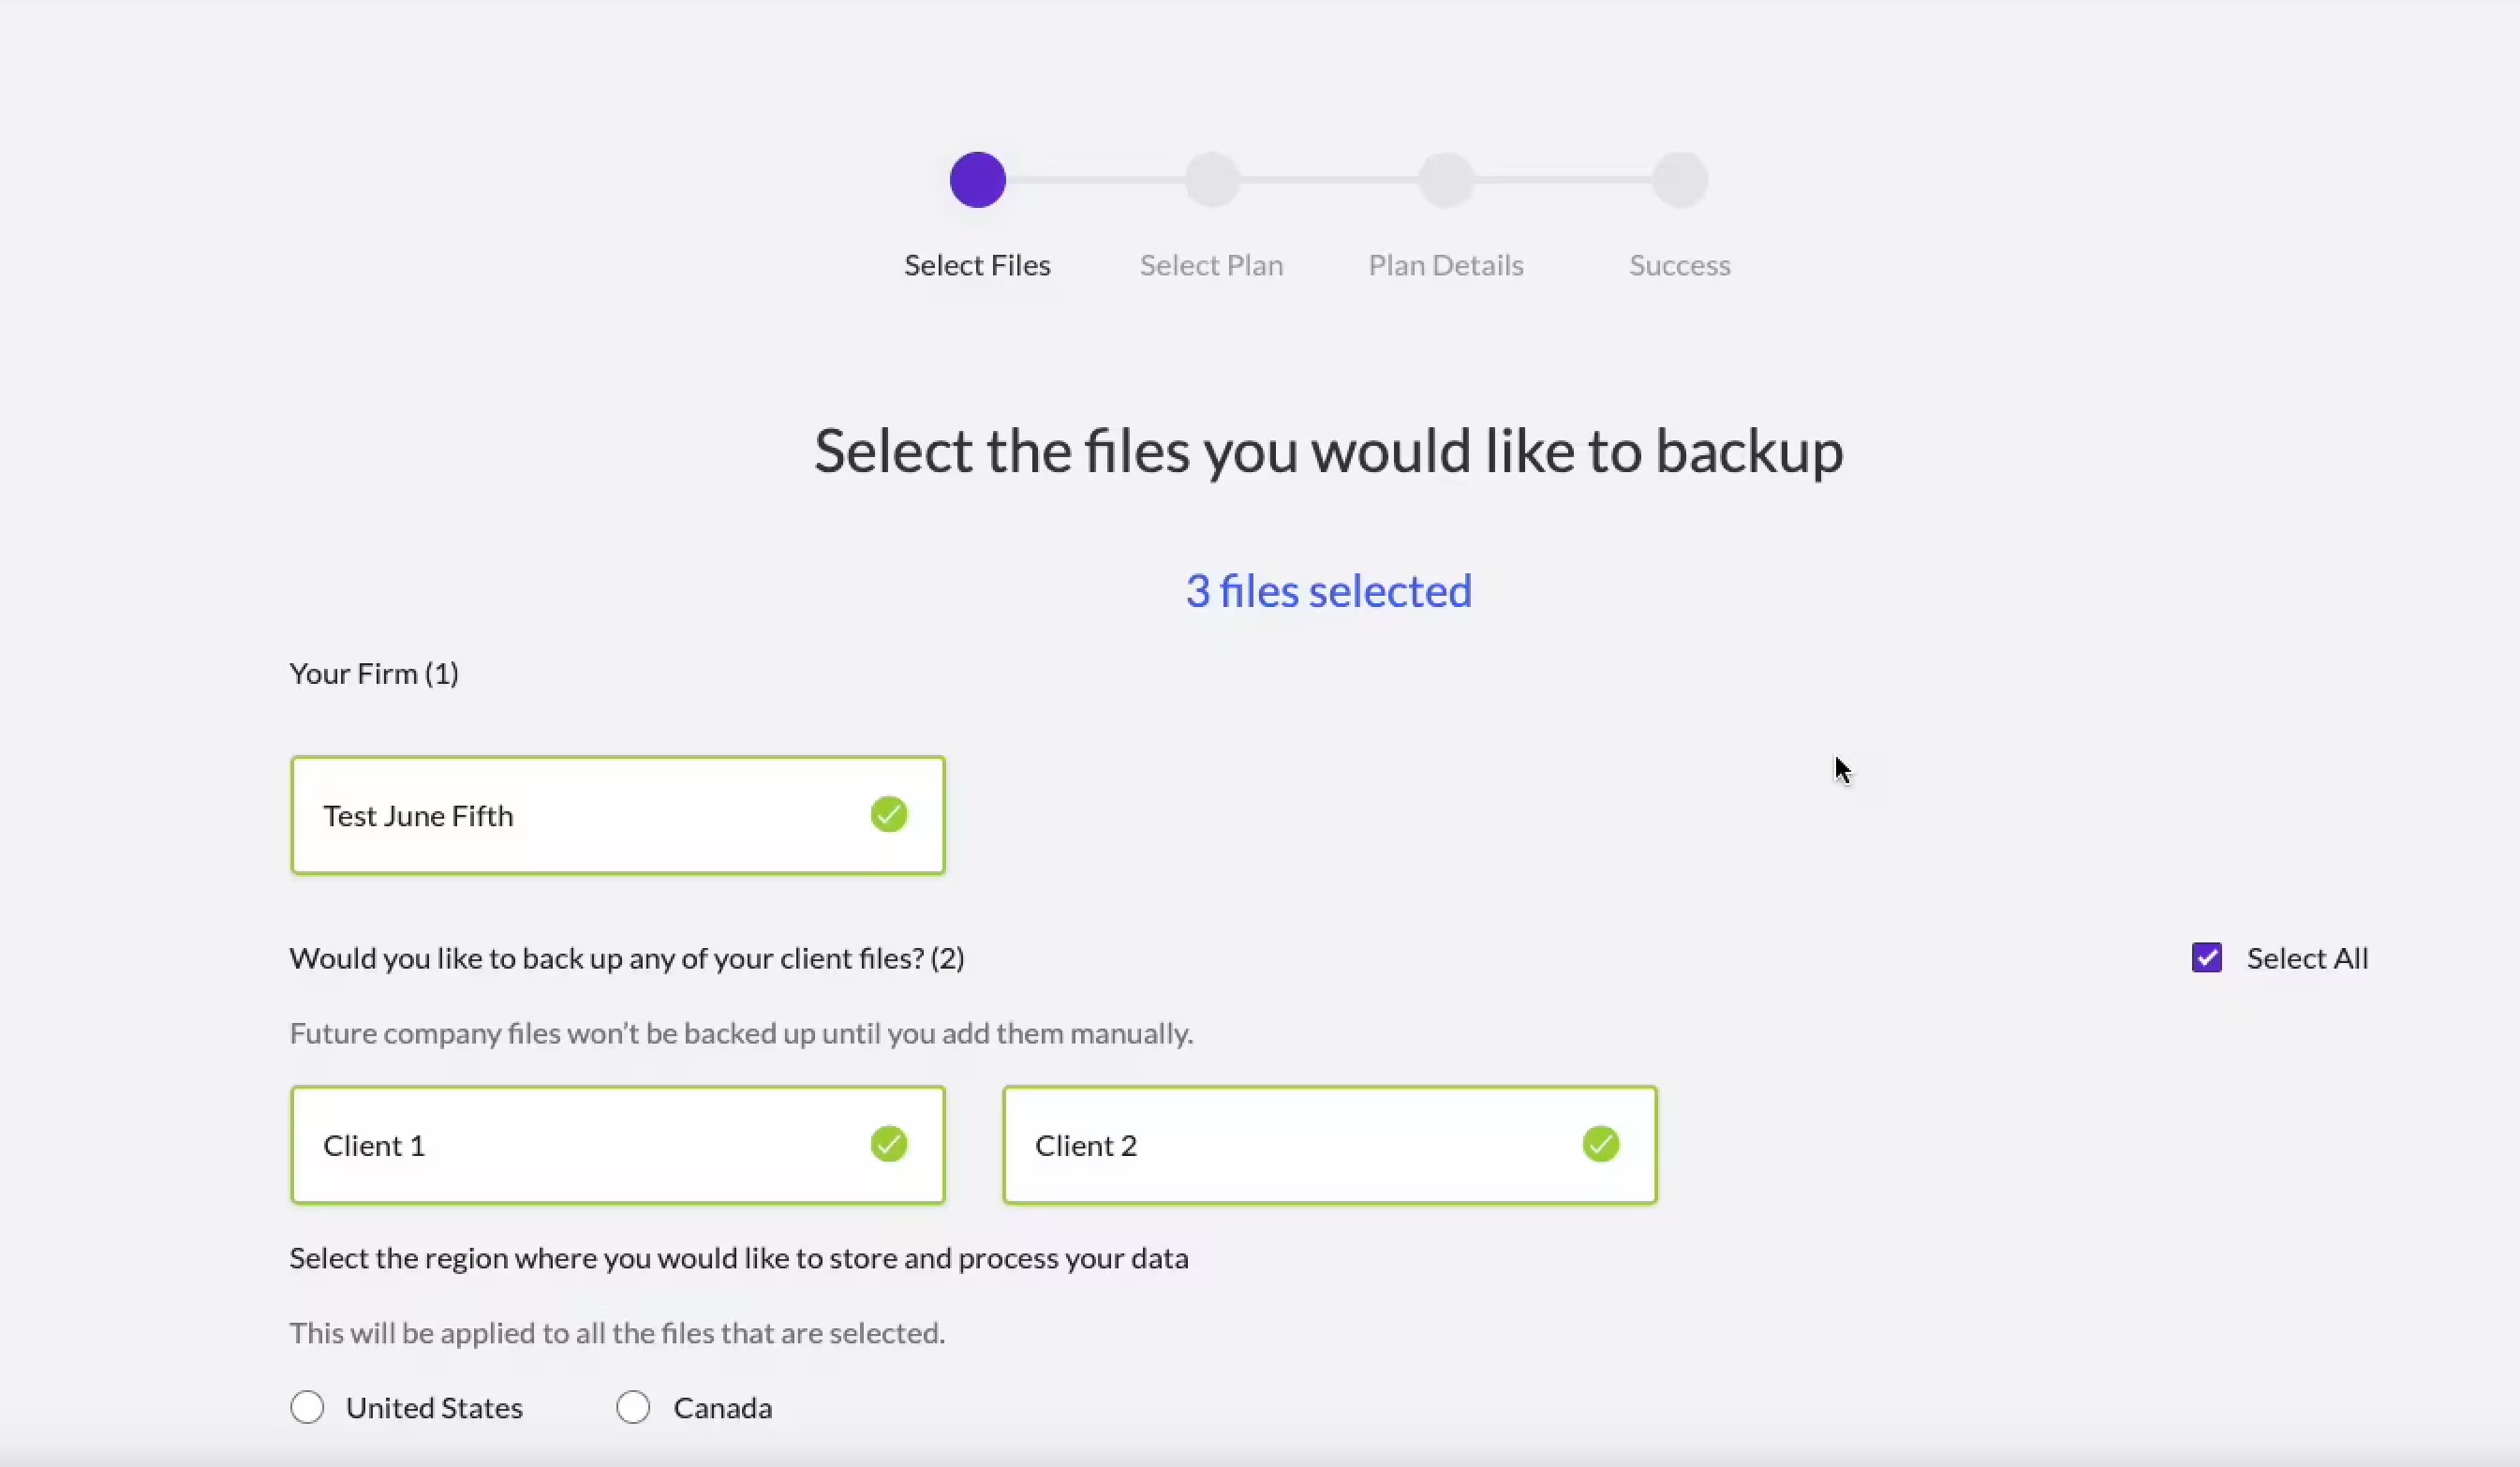Click the green checkmark on Test June Fifth
The width and height of the screenshot is (2520, 1467).
(x=889, y=814)
